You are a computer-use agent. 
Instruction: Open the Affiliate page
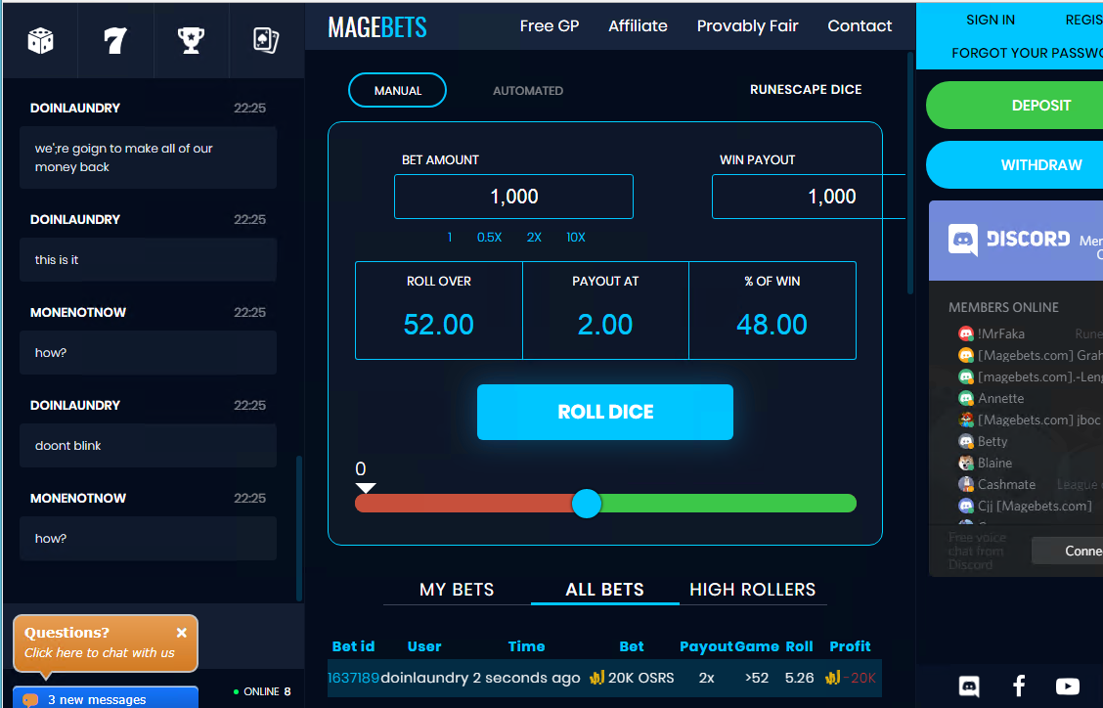[638, 26]
